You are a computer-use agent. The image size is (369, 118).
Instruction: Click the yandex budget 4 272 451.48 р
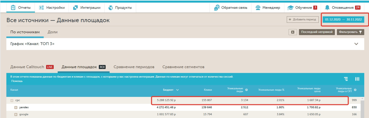166,108
